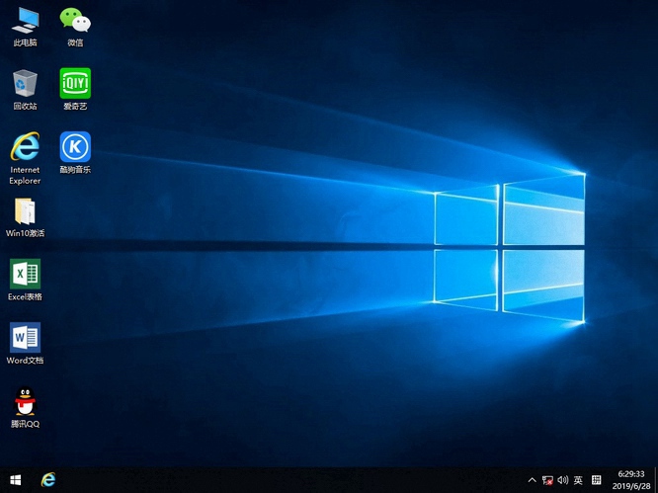
Task: Open the Windows Start menu
Action: point(16,480)
